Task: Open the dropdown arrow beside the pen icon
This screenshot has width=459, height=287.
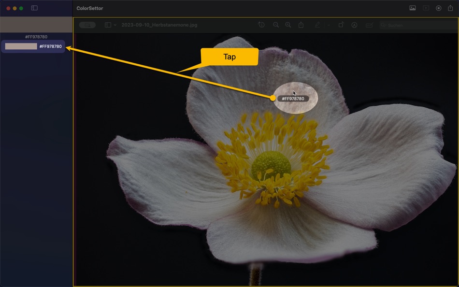Action: [329, 25]
